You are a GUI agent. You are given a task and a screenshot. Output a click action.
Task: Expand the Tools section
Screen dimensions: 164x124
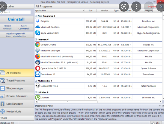(x=17, y=118)
